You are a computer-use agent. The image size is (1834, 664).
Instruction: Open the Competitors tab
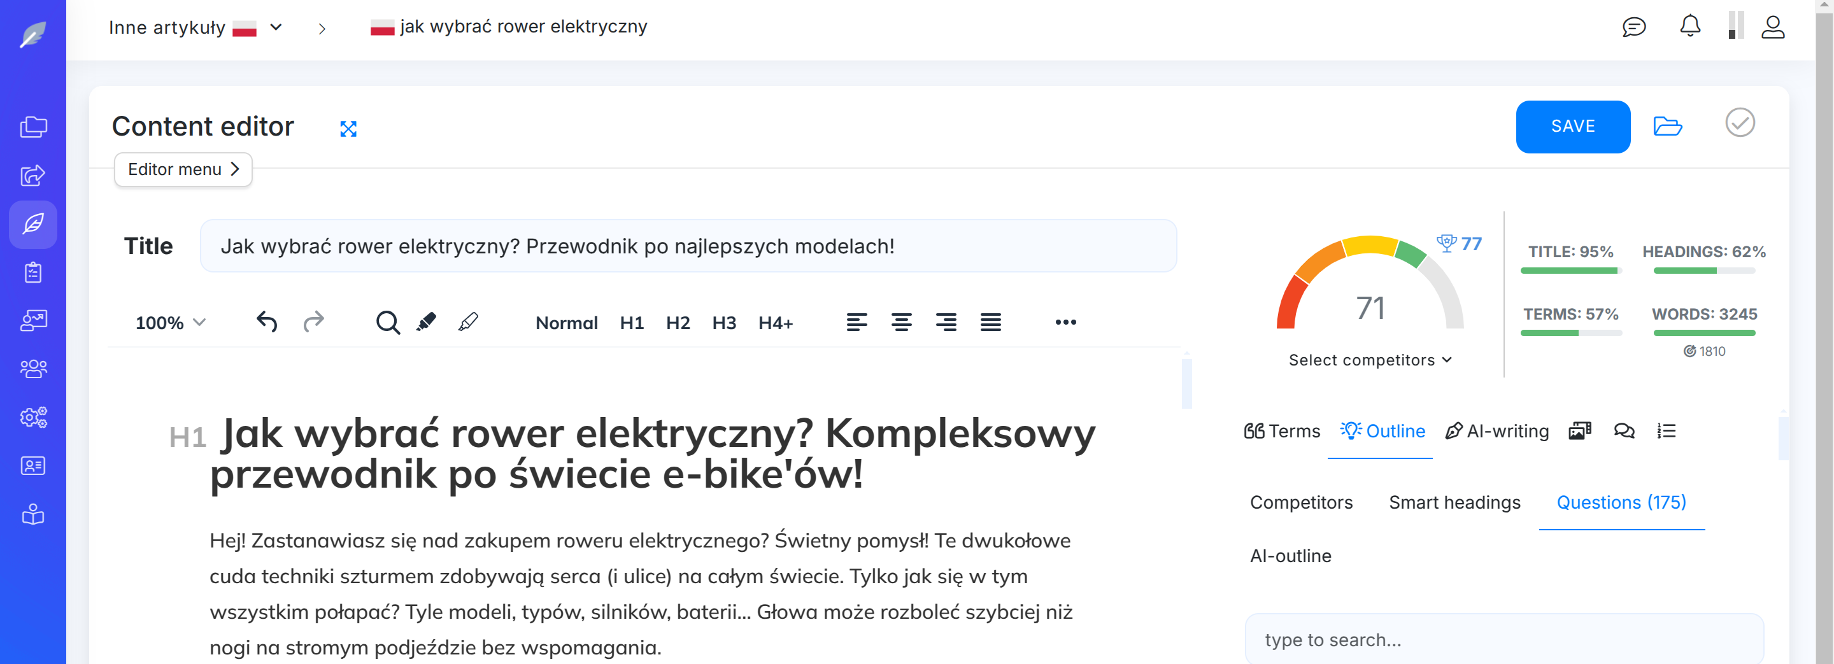tap(1301, 502)
